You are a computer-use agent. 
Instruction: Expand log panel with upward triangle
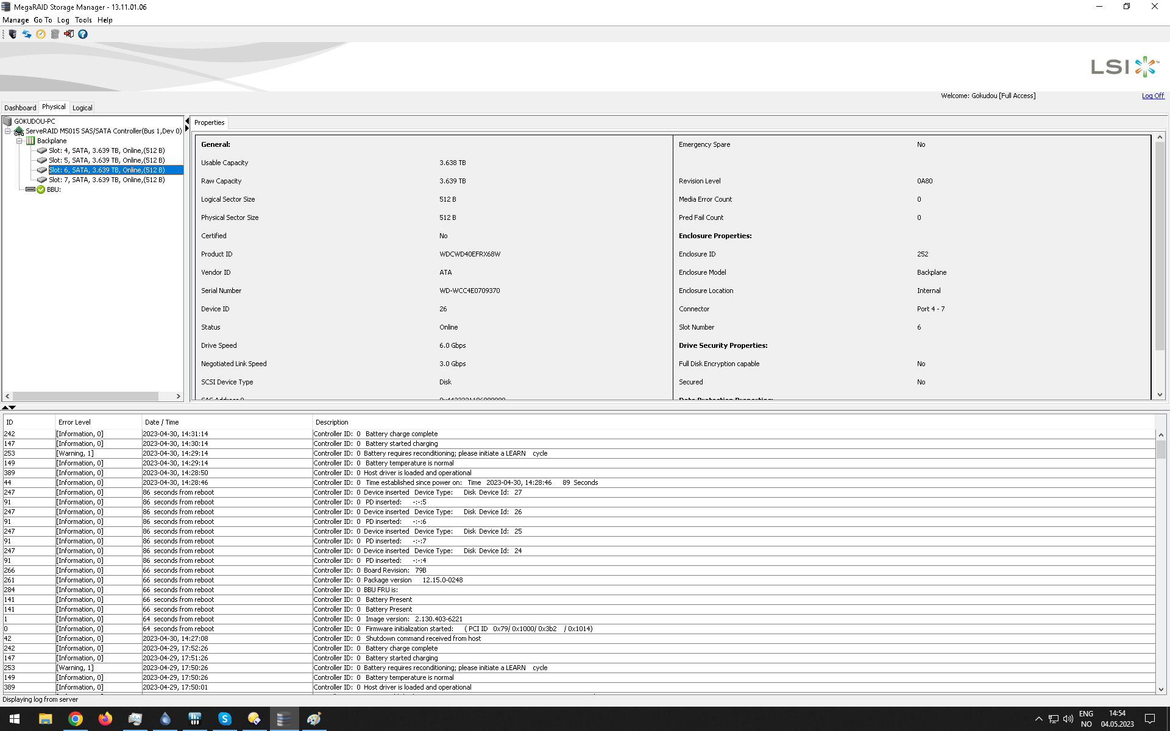(5, 407)
